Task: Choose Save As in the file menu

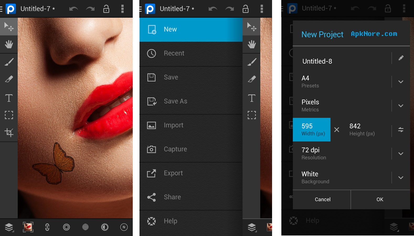Action: (x=191, y=101)
